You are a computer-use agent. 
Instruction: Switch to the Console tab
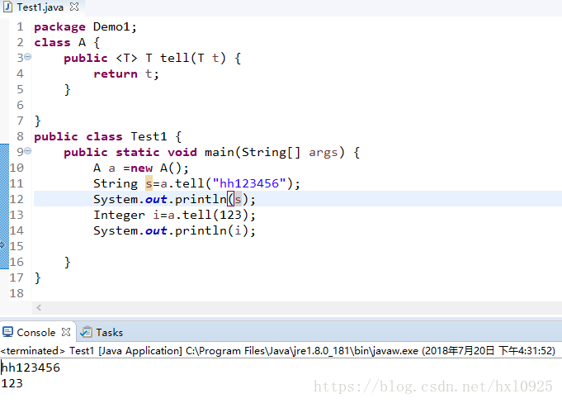click(35, 332)
